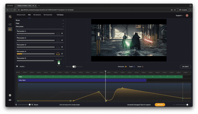The image size is (198, 114).
Task: Solo Percussion-4 with its orange headphones icon
Action: [58, 54]
